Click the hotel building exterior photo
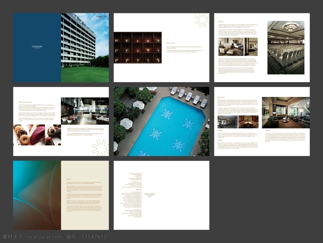Screen dimensions: 323x243 click(x=85, y=48)
